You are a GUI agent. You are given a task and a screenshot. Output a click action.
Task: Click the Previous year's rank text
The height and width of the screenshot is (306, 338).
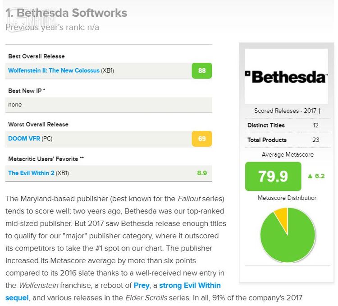pos(52,27)
